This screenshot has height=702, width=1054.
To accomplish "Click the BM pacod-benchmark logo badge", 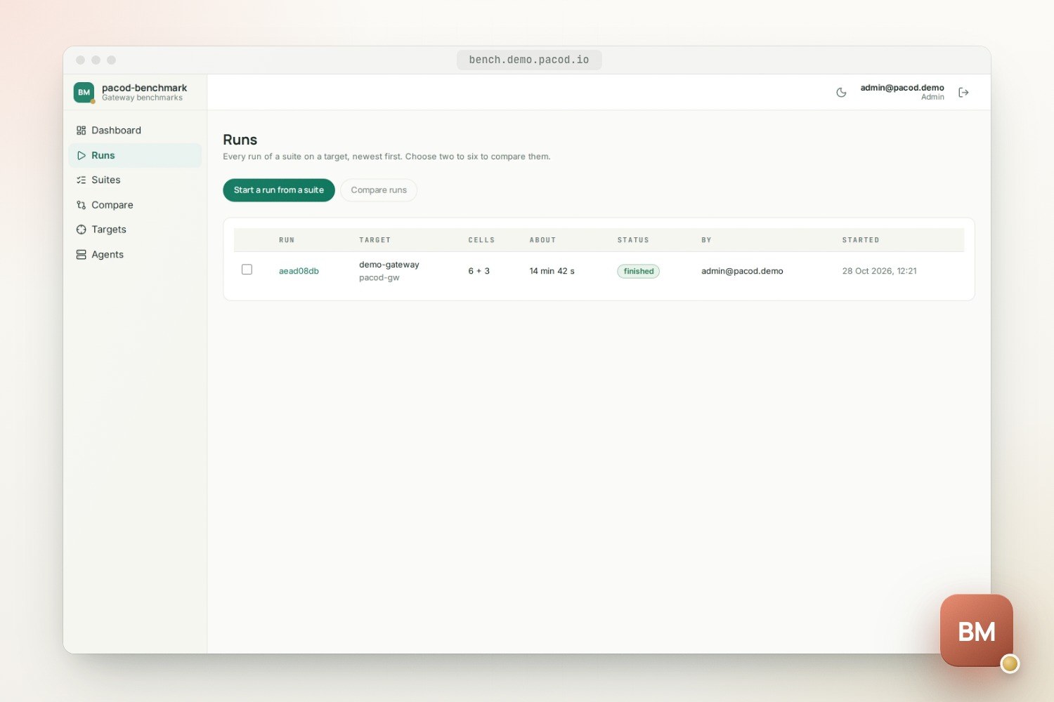I will tap(84, 92).
